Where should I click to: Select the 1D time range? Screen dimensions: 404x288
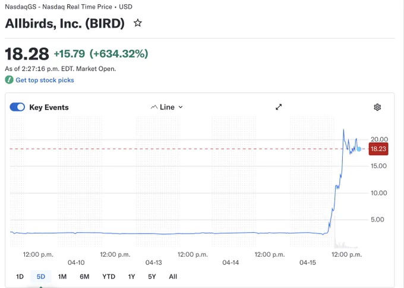click(20, 277)
